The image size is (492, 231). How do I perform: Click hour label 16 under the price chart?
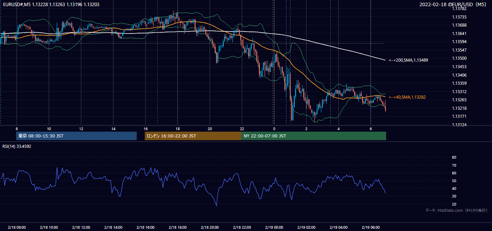click(146, 128)
